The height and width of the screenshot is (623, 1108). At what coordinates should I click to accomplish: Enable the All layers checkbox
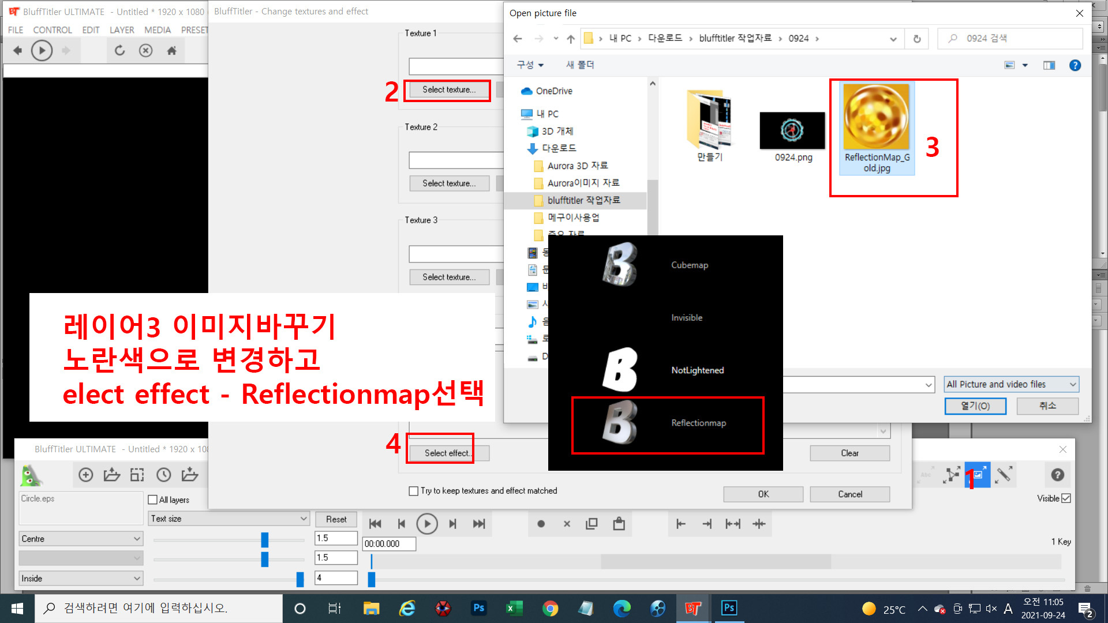tap(153, 500)
